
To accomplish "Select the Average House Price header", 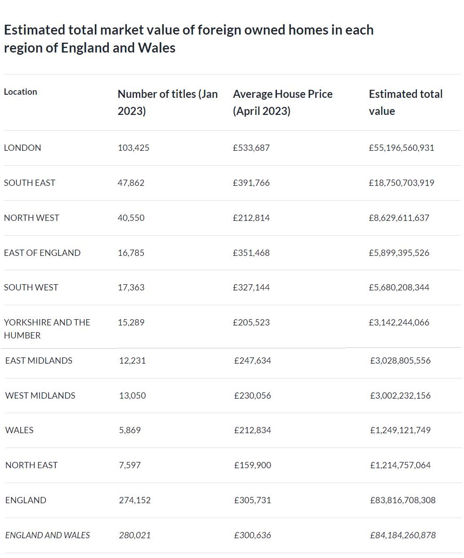I will pyautogui.click(x=283, y=102).
